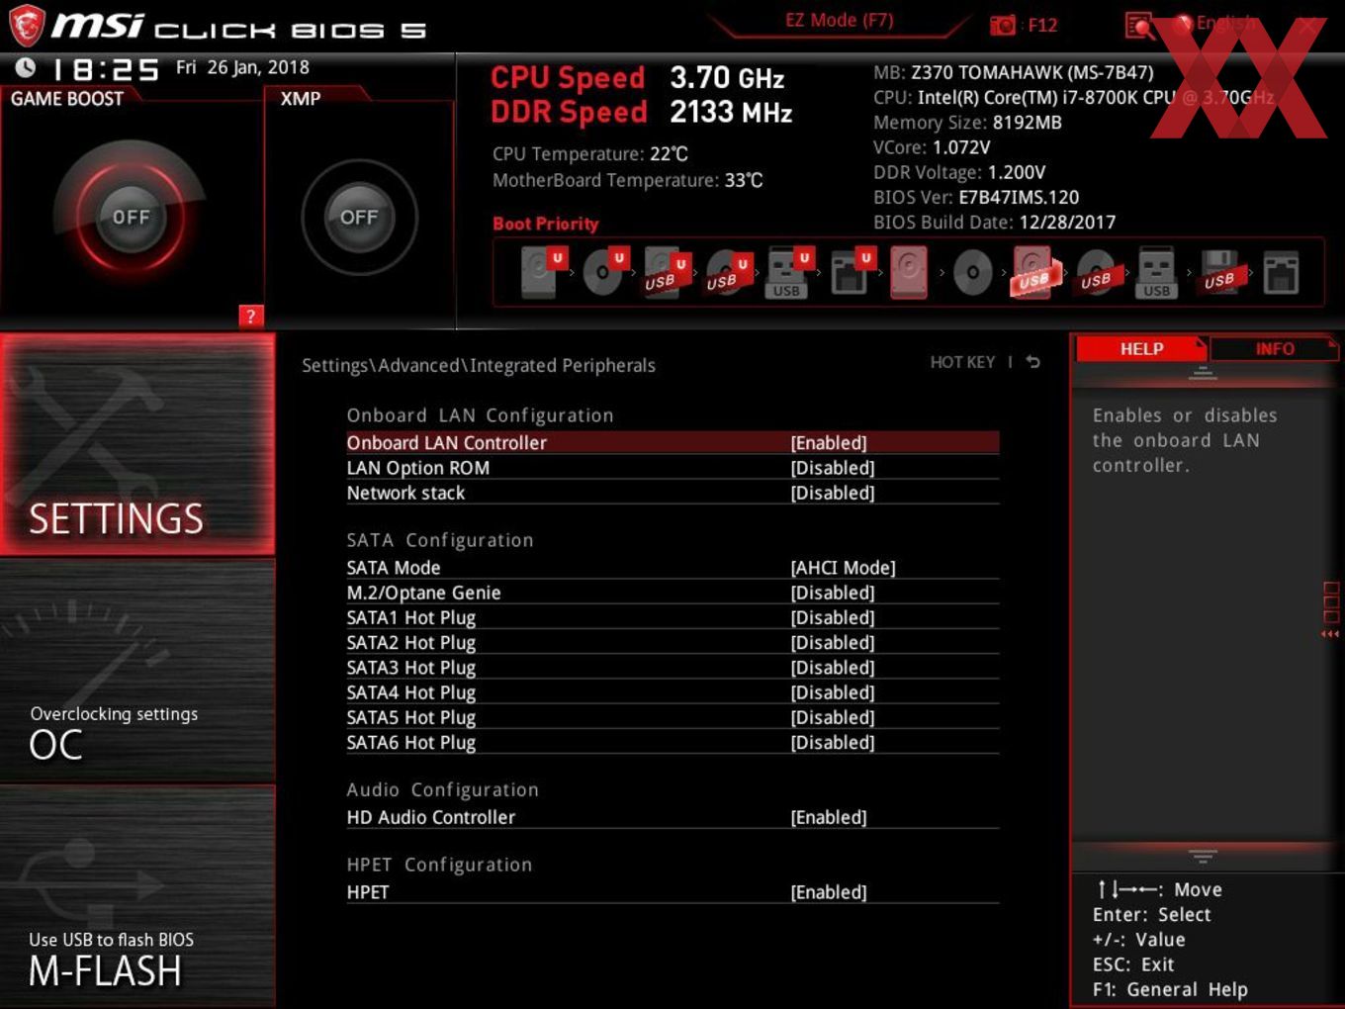
Task: Select the legacy USB key boot device without U badge
Action: [1156, 272]
